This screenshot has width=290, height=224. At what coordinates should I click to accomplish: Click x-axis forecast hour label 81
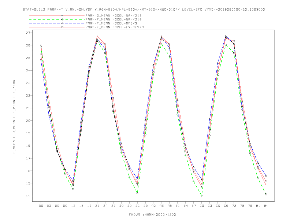[x=258, y=206]
